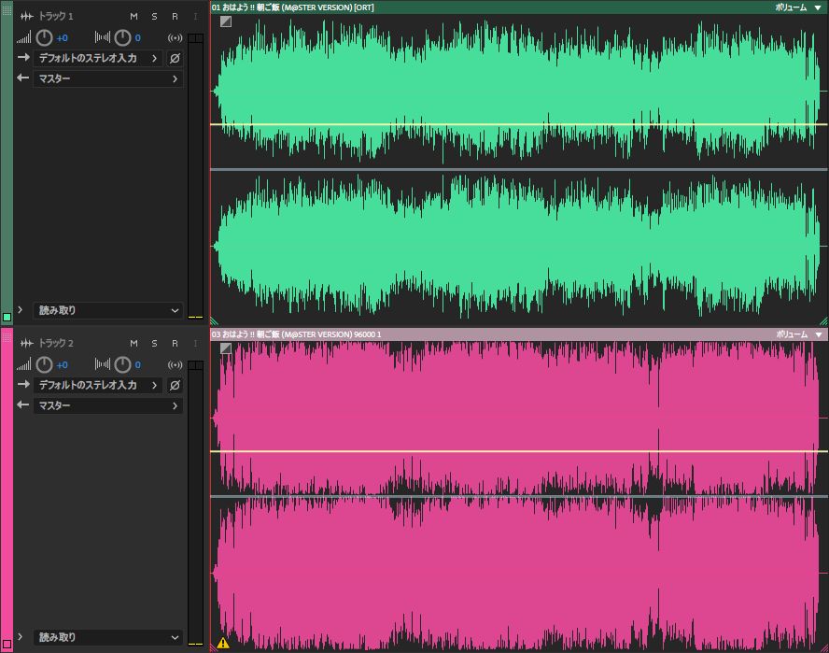Screen dimensions: 829x653
Task: Click fade-in handle on green clip
Action: pos(226,21)
